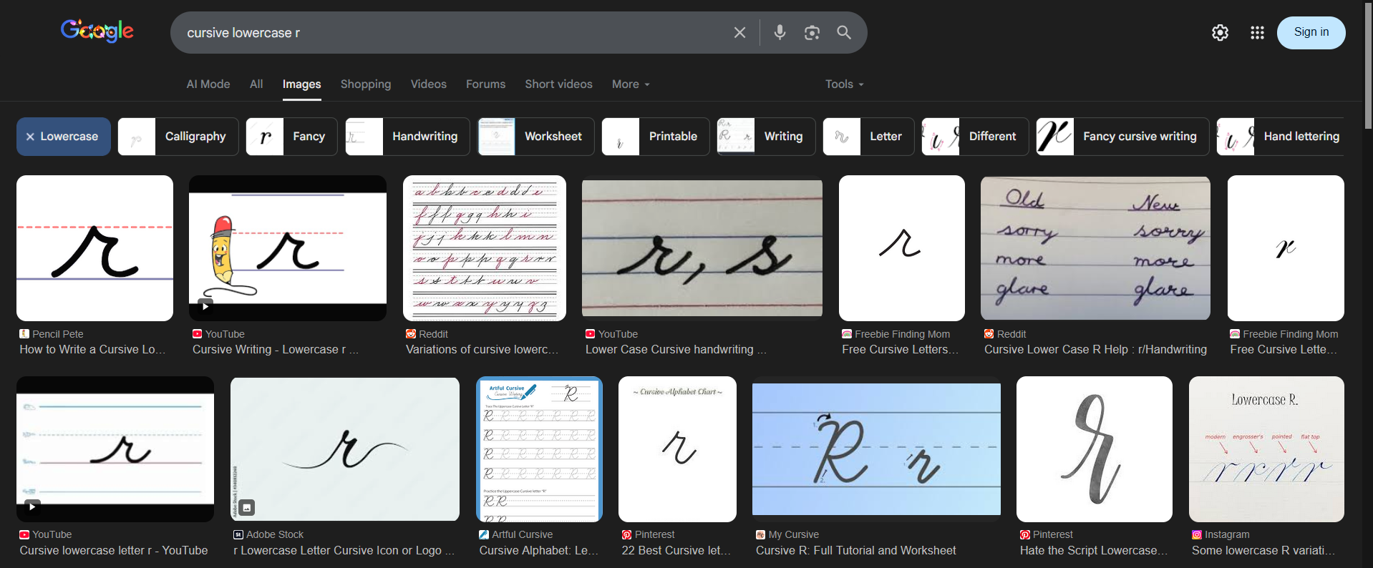Apply the Hand lettering filter chip
1373x568 pixels.
[1280, 137]
